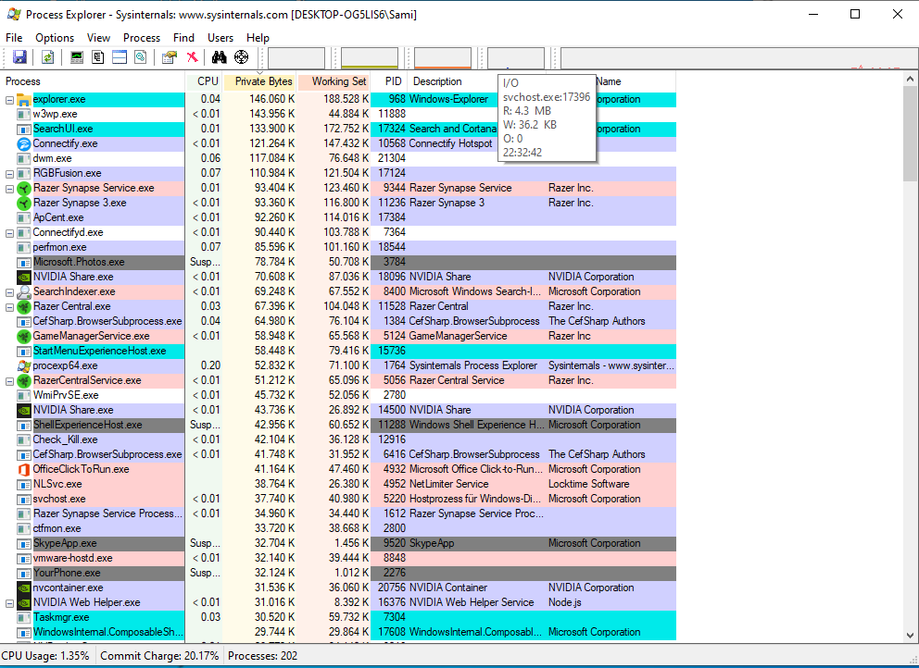This screenshot has width=919, height=668.
Task: Click the View DLLs/Handles toolbar icon
Action: [x=140, y=56]
